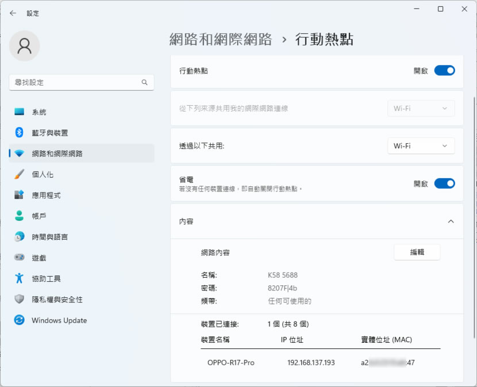The image size is (477, 387).
Task: Click the network name K58 5688
Action: pos(283,275)
